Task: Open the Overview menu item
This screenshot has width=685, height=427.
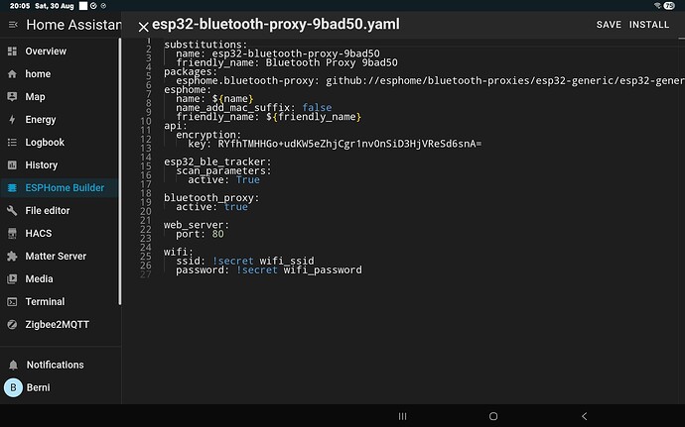Action: click(59, 52)
